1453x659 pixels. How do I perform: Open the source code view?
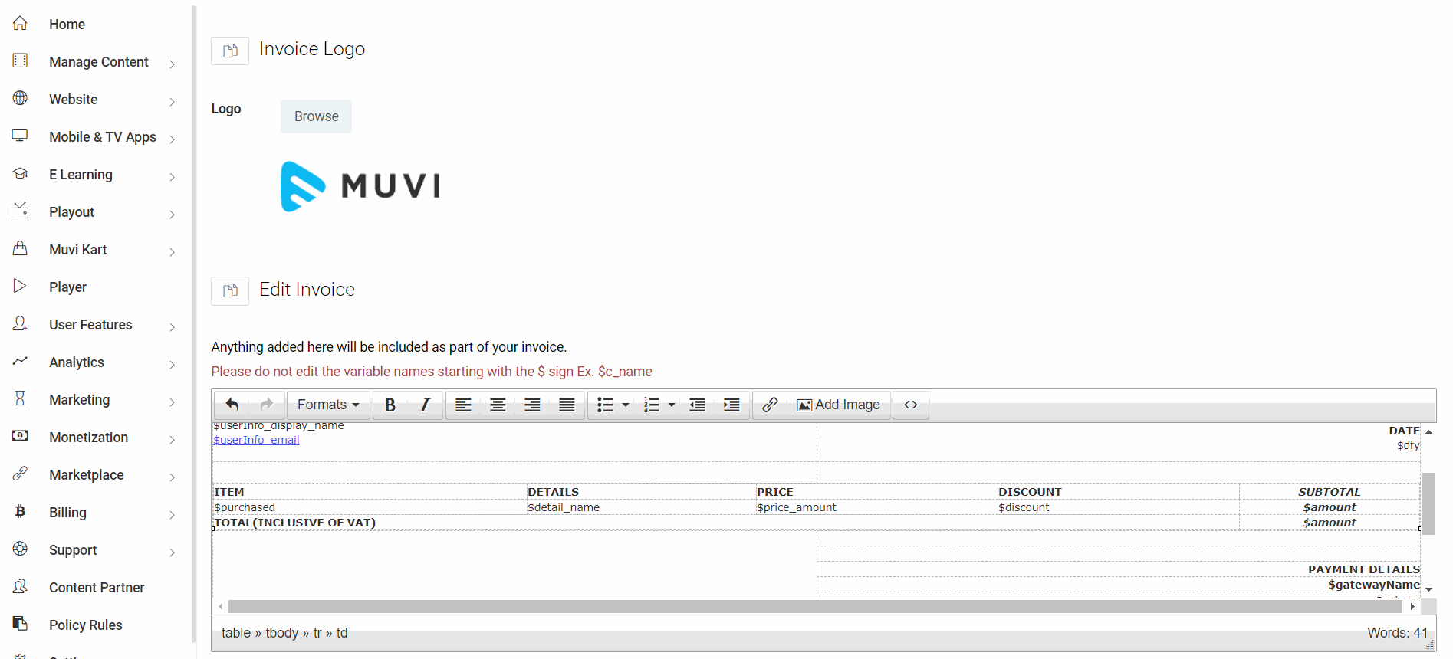point(910,405)
